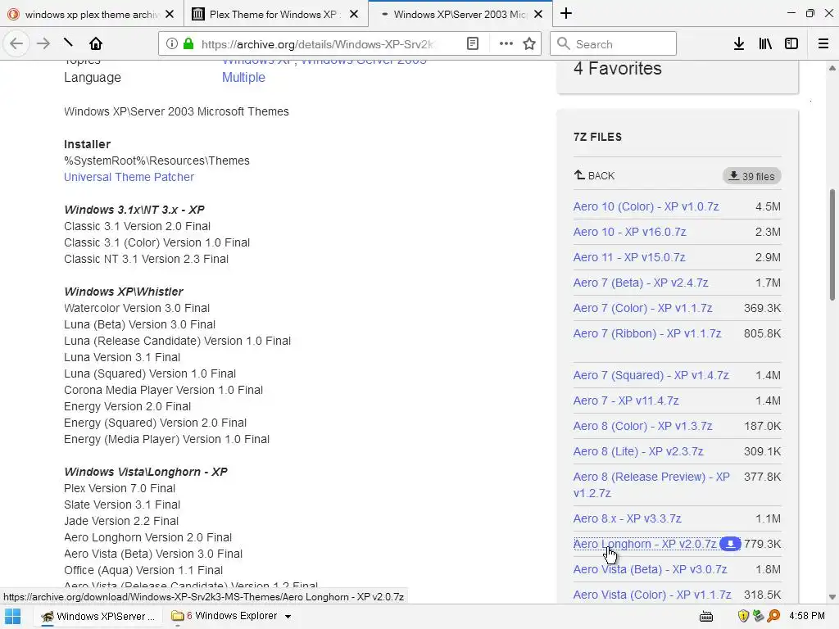The width and height of the screenshot is (839, 629).
Task: Download Aero 7 (Squared) - XP v1.4.7z
Action: pyautogui.click(x=651, y=375)
